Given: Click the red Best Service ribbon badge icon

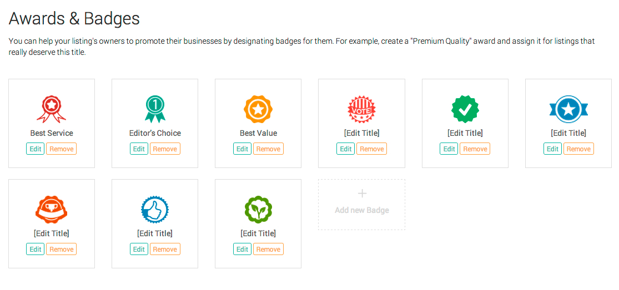Looking at the screenshot, I should coord(51,109).
